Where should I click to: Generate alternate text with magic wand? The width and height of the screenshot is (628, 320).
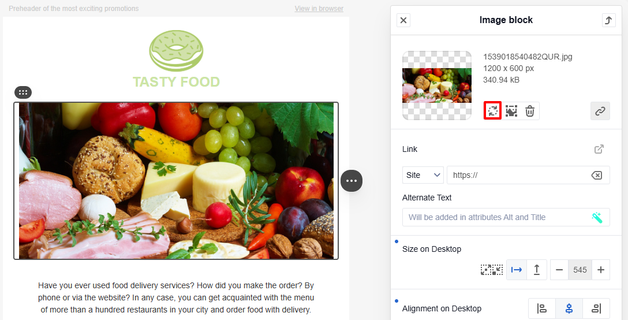click(597, 217)
